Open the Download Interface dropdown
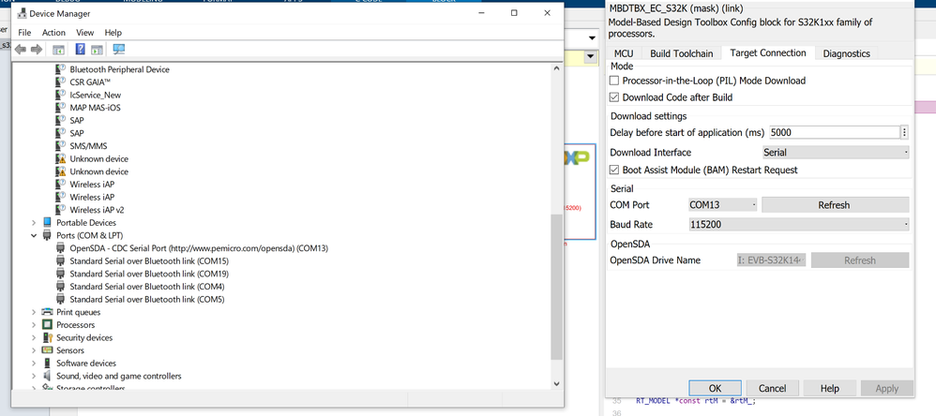936x416 pixels. [x=836, y=153]
